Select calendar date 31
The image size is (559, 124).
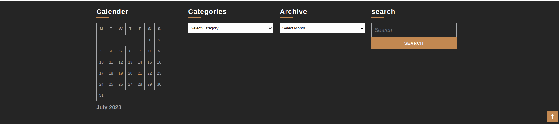pyautogui.click(x=101, y=95)
